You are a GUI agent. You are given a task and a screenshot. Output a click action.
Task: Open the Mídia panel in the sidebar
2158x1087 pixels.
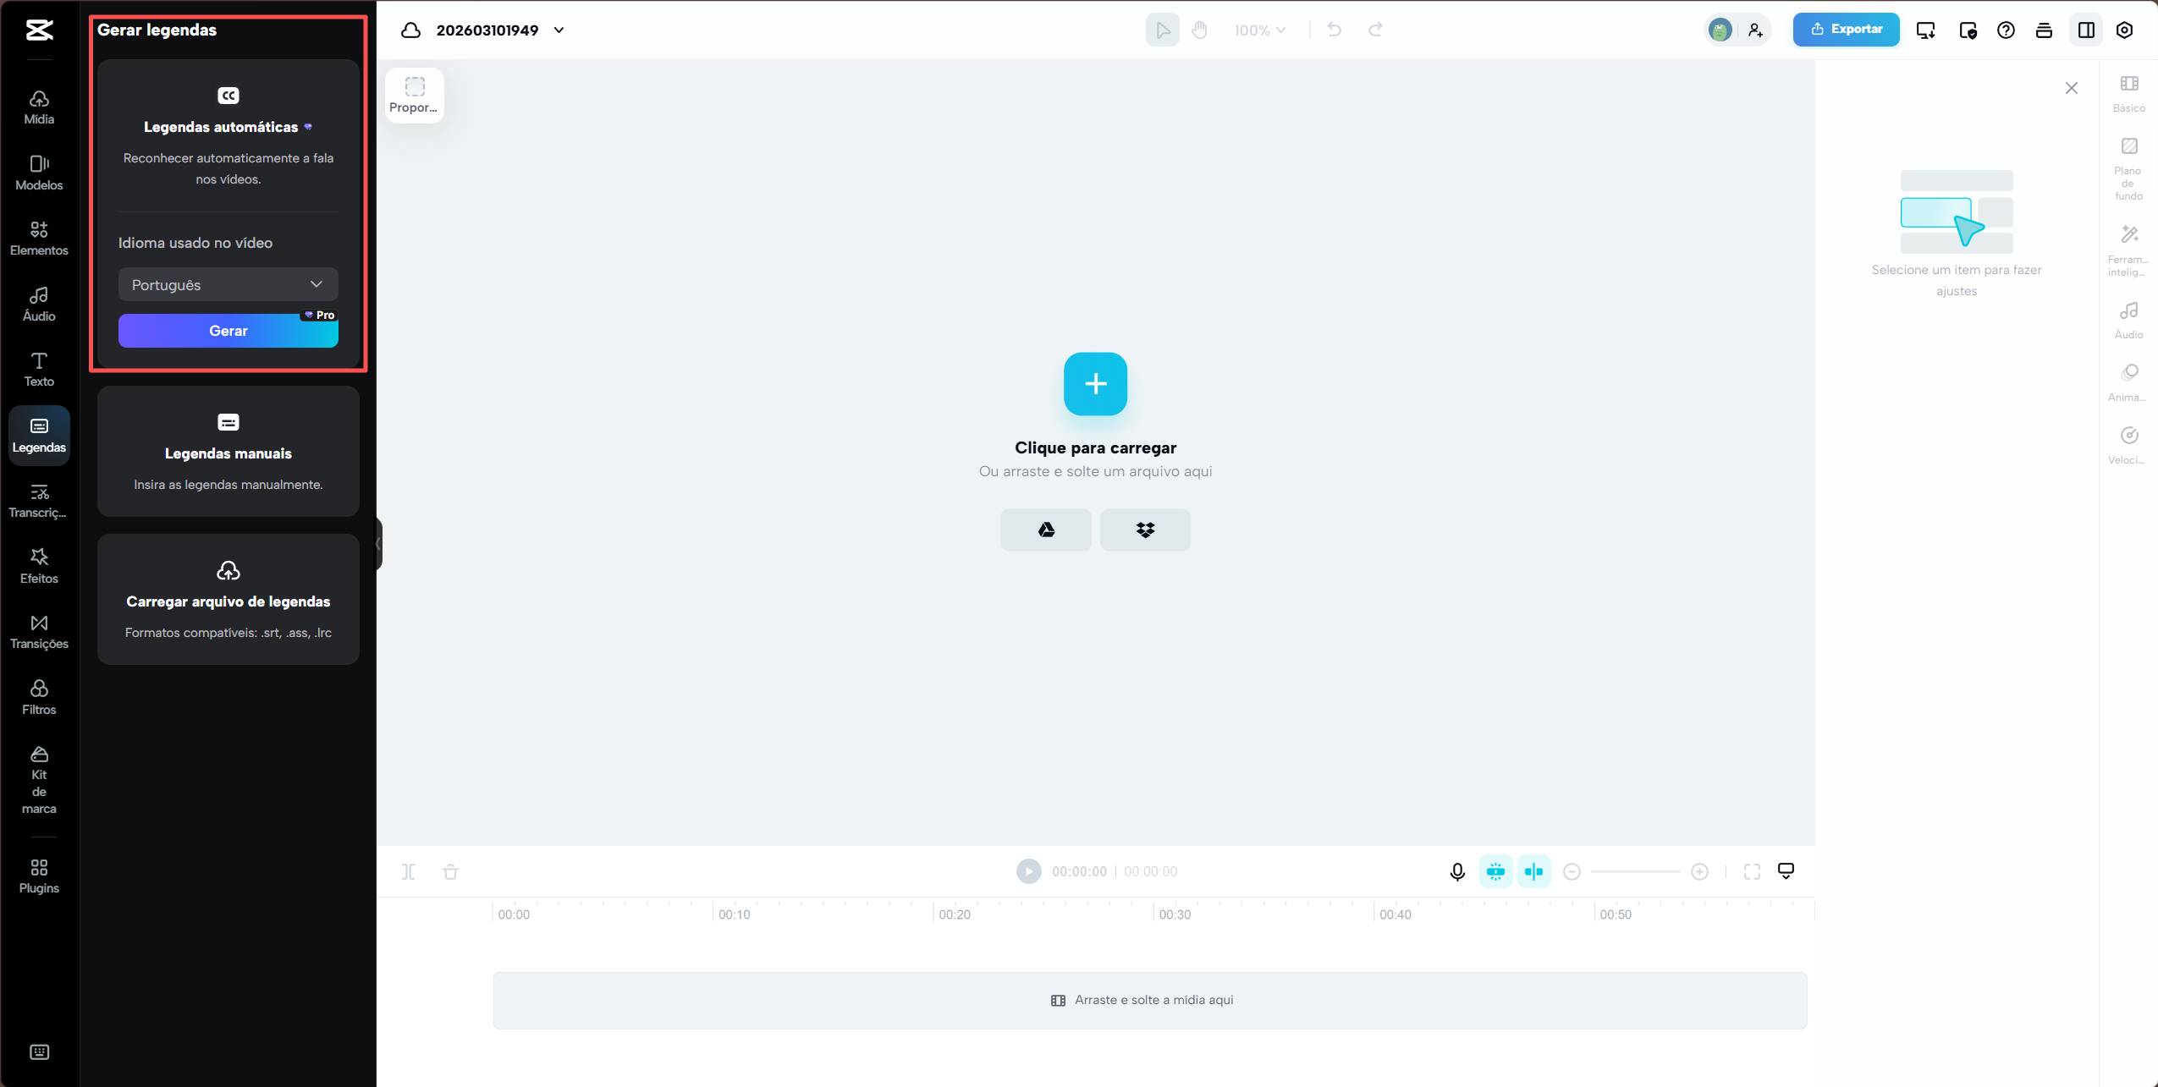(x=39, y=105)
